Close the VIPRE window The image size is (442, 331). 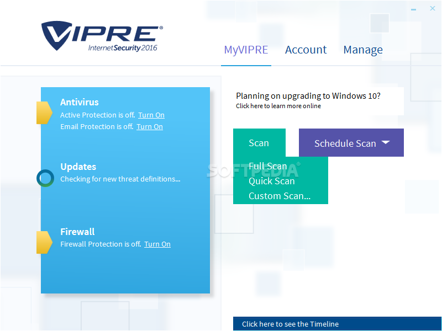433,8
